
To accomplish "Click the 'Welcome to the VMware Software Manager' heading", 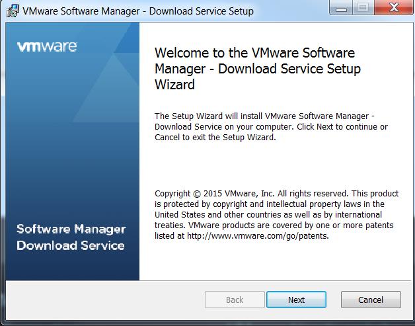I will coord(258,69).
